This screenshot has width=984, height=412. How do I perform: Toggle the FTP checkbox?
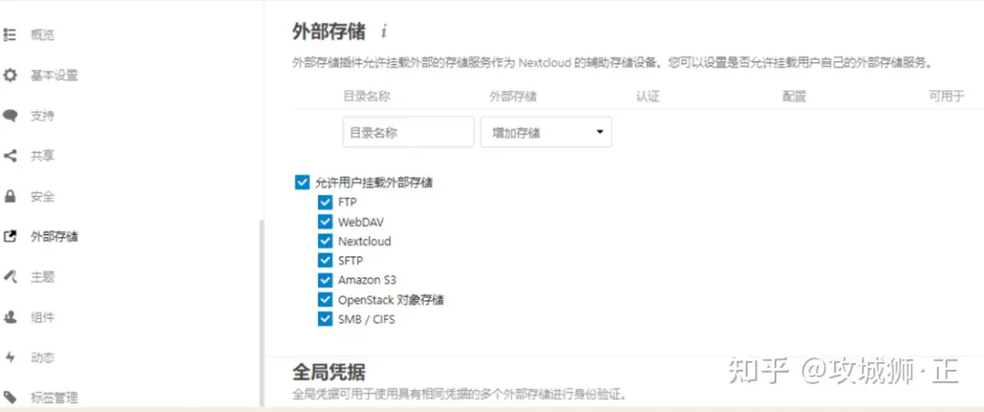(325, 202)
